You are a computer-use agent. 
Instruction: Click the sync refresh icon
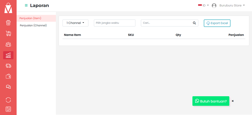(8, 100)
